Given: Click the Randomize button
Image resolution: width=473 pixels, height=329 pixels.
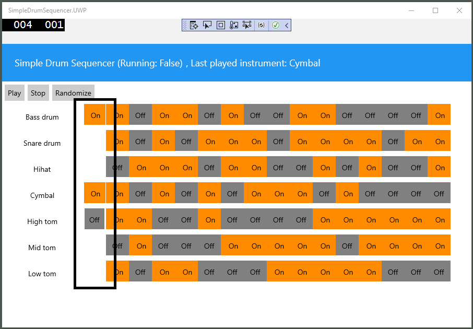Looking at the screenshot, I should (x=73, y=92).
